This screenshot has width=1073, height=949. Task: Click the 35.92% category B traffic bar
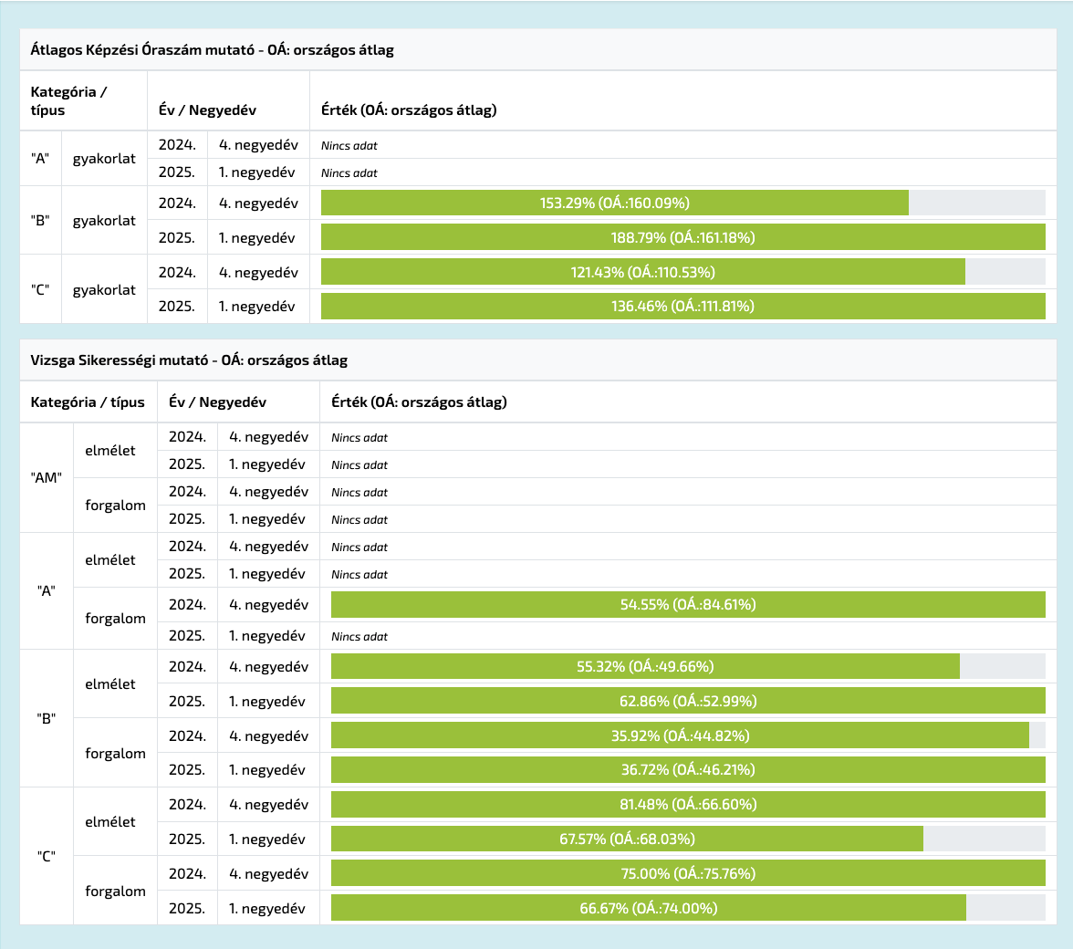click(x=680, y=735)
